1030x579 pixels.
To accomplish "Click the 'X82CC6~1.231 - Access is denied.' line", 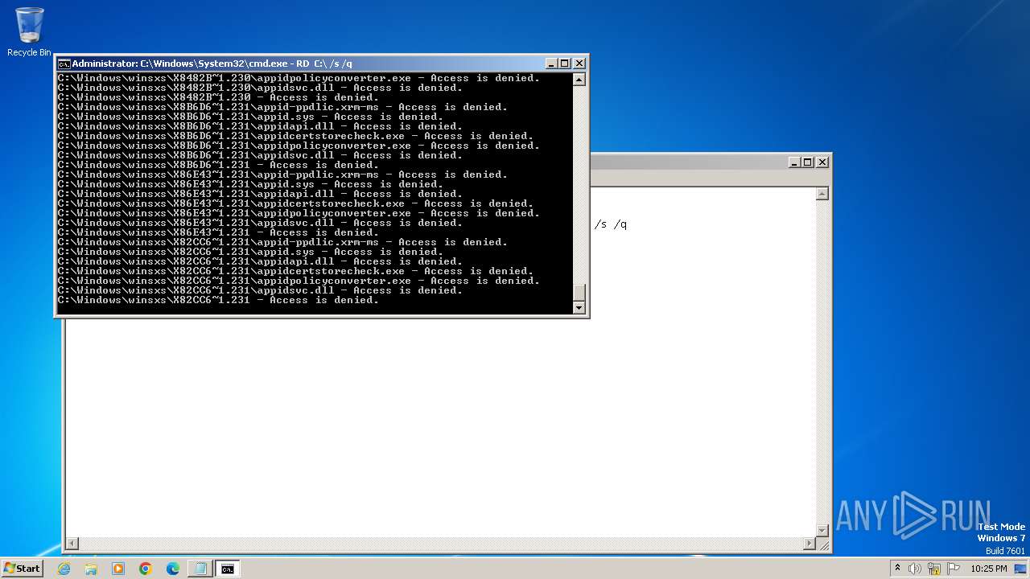I will pyautogui.click(x=218, y=300).
